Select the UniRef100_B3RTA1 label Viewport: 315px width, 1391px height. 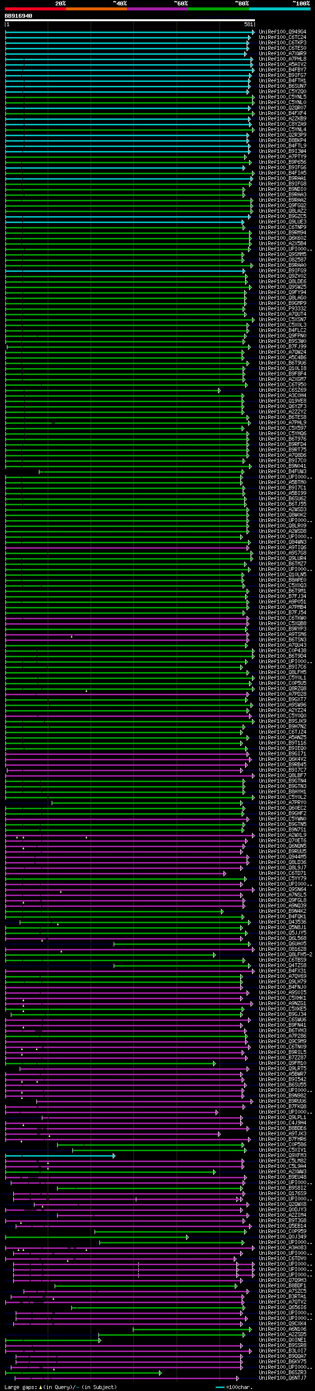click(283, 1296)
